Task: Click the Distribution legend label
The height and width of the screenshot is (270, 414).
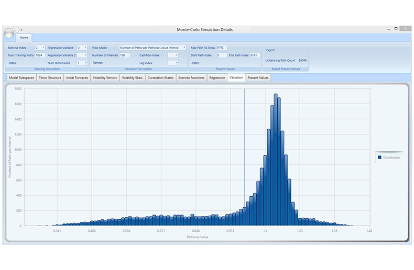Action: [x=391, y=157]
